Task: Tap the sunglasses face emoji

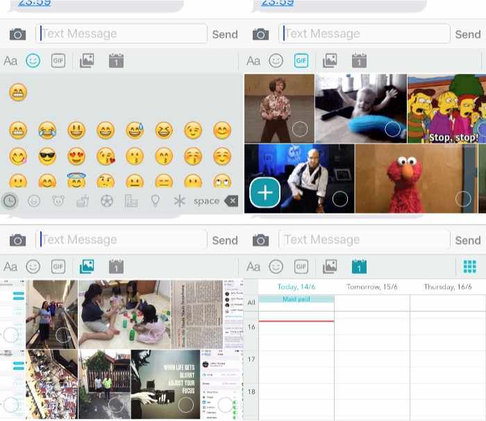Action: tap(47, 156)
